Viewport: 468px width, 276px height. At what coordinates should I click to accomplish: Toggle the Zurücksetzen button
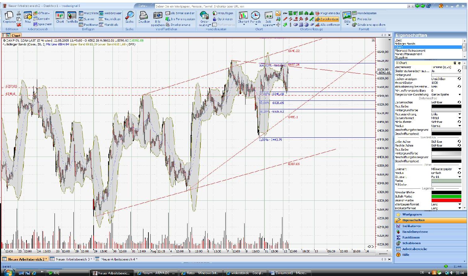point(327,19)
